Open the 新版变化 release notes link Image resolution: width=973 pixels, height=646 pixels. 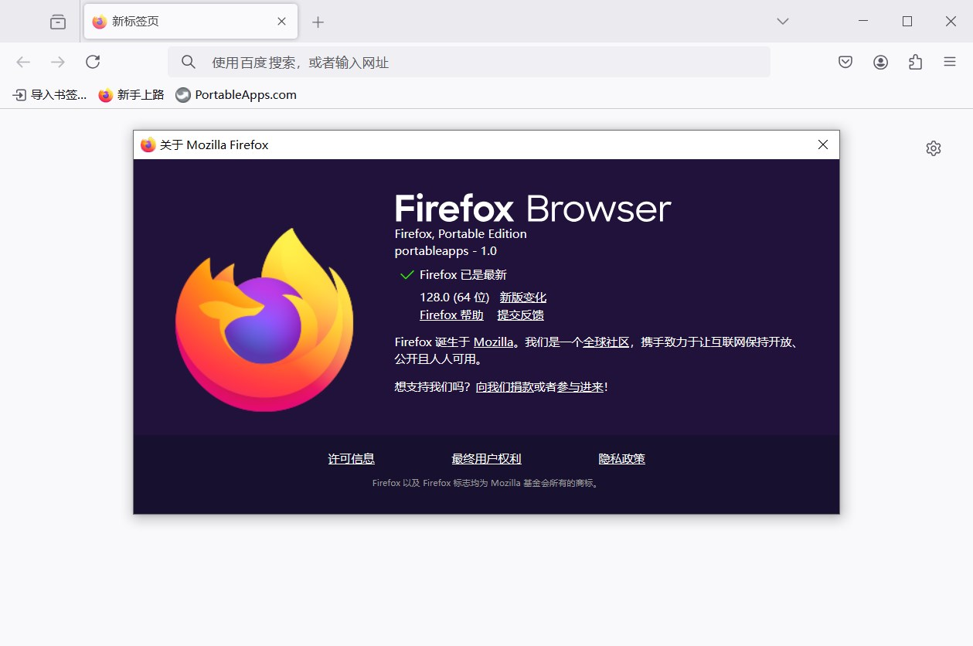(x=522, y=297)
